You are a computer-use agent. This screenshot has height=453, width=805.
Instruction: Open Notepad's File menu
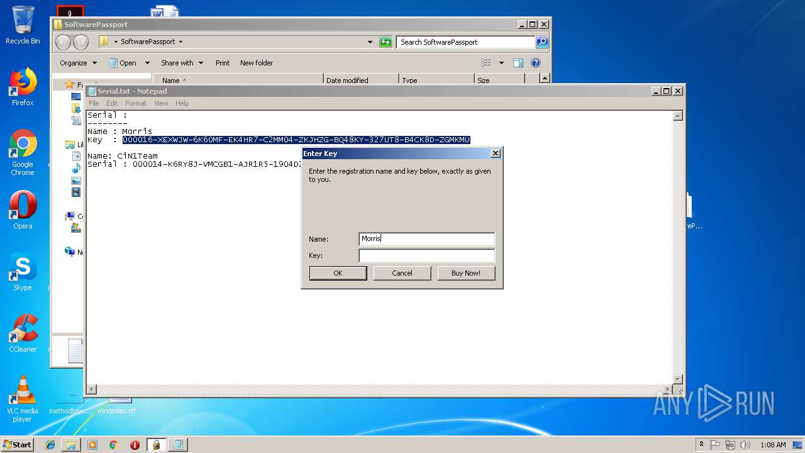pyautogui.click(x=94, y=103)
